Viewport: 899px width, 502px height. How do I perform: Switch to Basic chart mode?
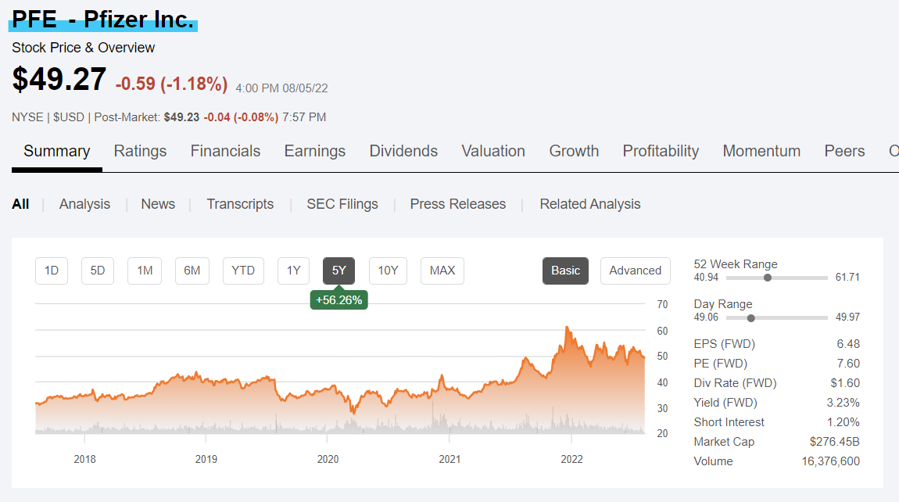(x=565, y=271)
